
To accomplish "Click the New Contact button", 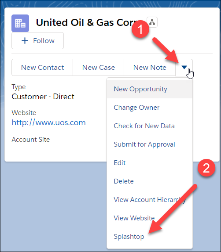I will [42, 67].
